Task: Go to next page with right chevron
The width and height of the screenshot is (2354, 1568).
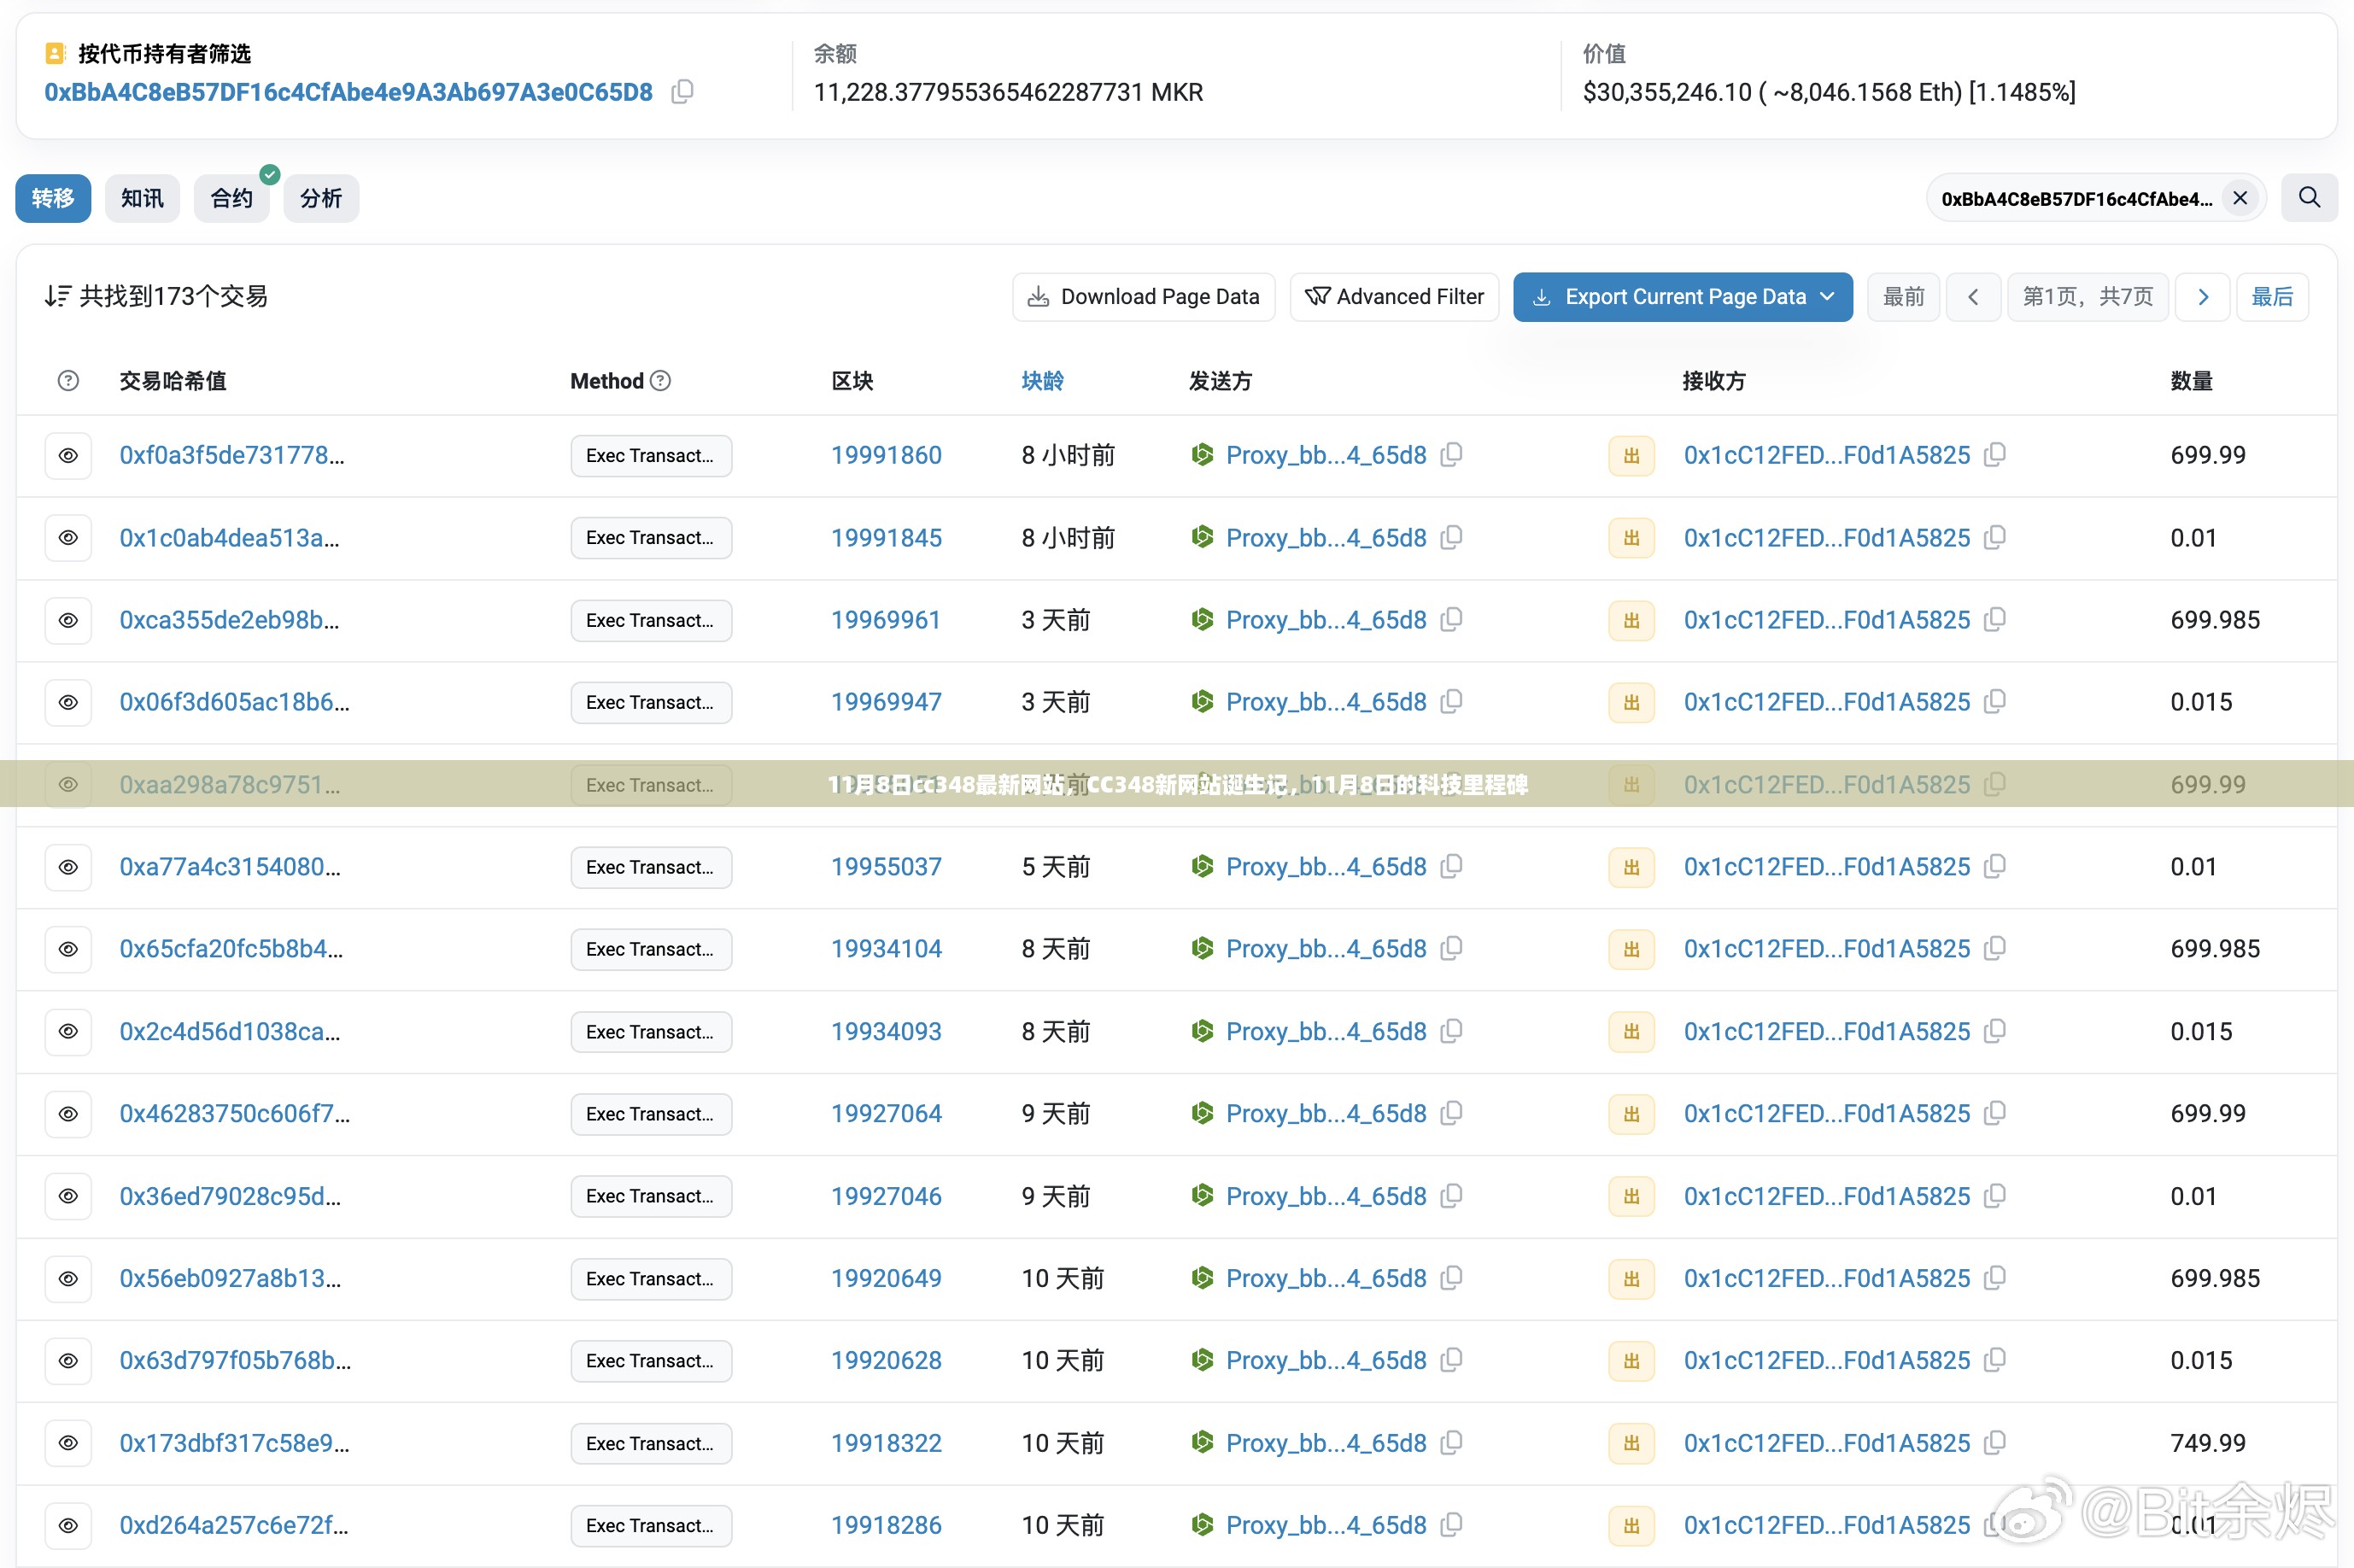Action: click(x=2202, y=297)
